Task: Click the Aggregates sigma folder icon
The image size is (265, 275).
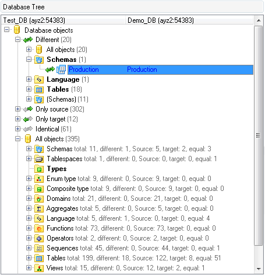Action: point(39,208)
